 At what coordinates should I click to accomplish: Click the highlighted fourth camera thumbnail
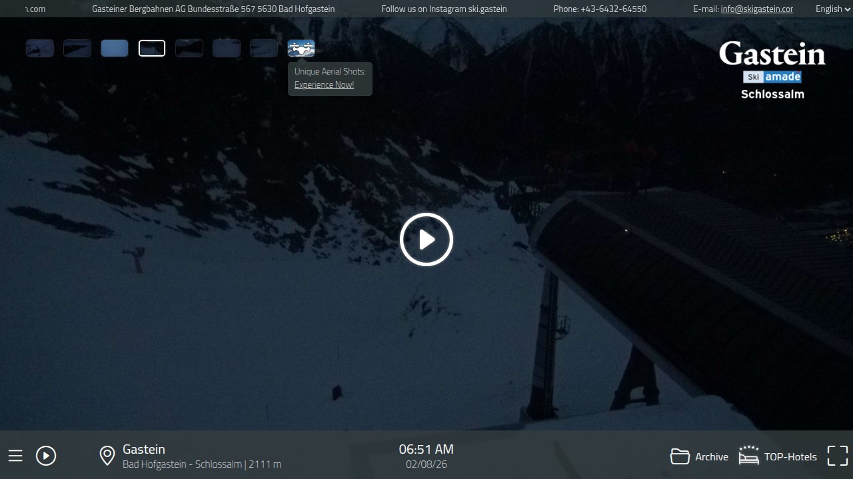click(x=152, y=49)
